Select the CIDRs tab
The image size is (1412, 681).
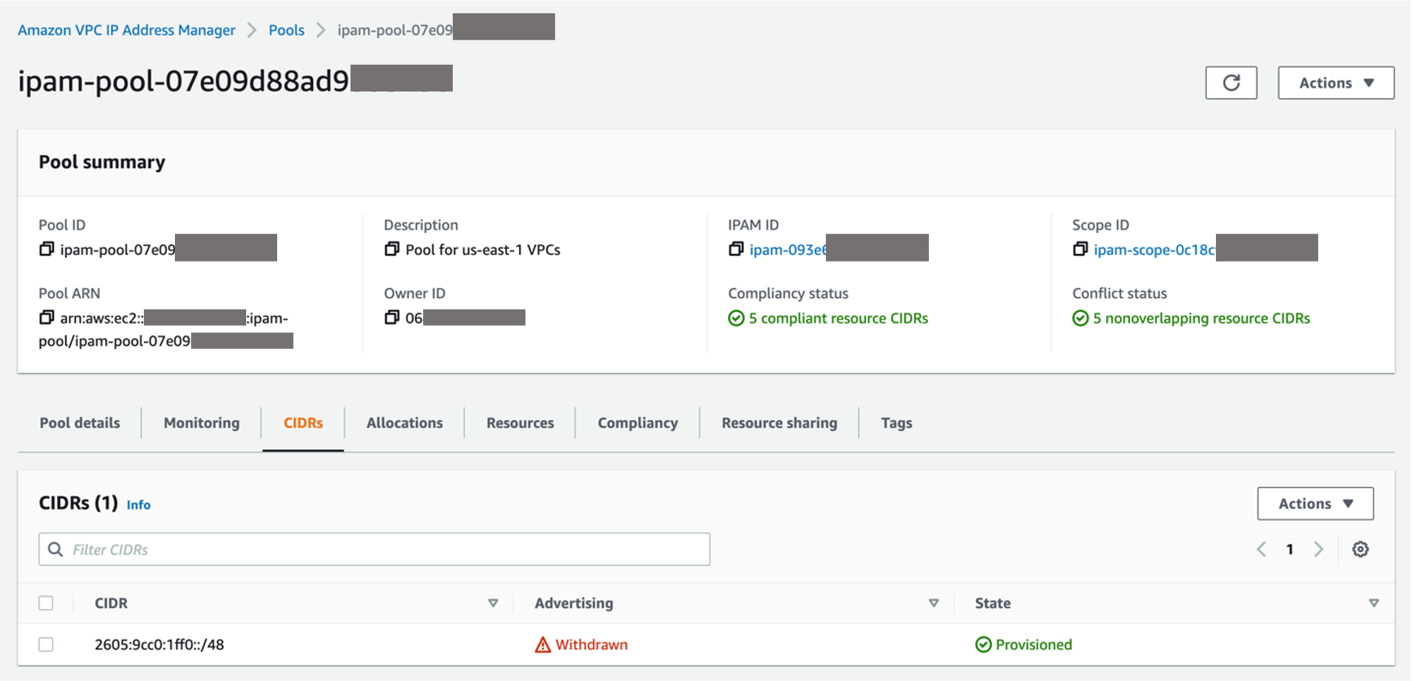pos(303,423)
